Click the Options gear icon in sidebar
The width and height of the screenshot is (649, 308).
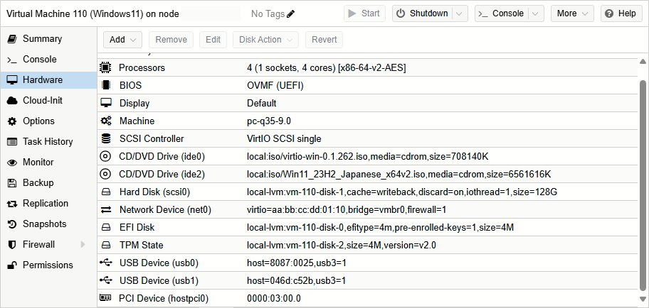point(12,121)
